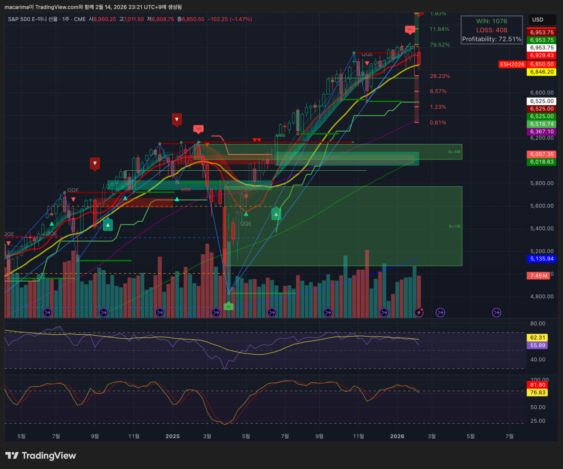Click the green HL label at the chart low
563x469 pixels.
tap(228, 306)
